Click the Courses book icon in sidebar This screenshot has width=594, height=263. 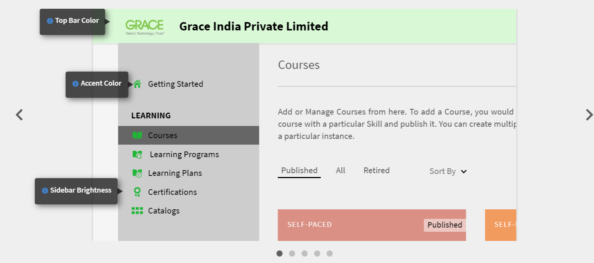(137, 135)
